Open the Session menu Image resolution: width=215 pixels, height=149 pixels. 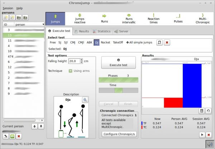(x=8, y=8)
